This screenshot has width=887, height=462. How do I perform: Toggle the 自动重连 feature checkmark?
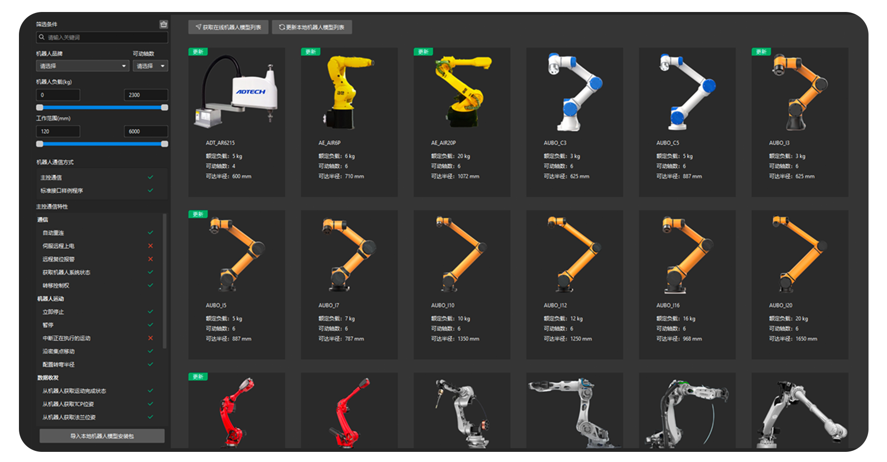(x=150, y=233)
